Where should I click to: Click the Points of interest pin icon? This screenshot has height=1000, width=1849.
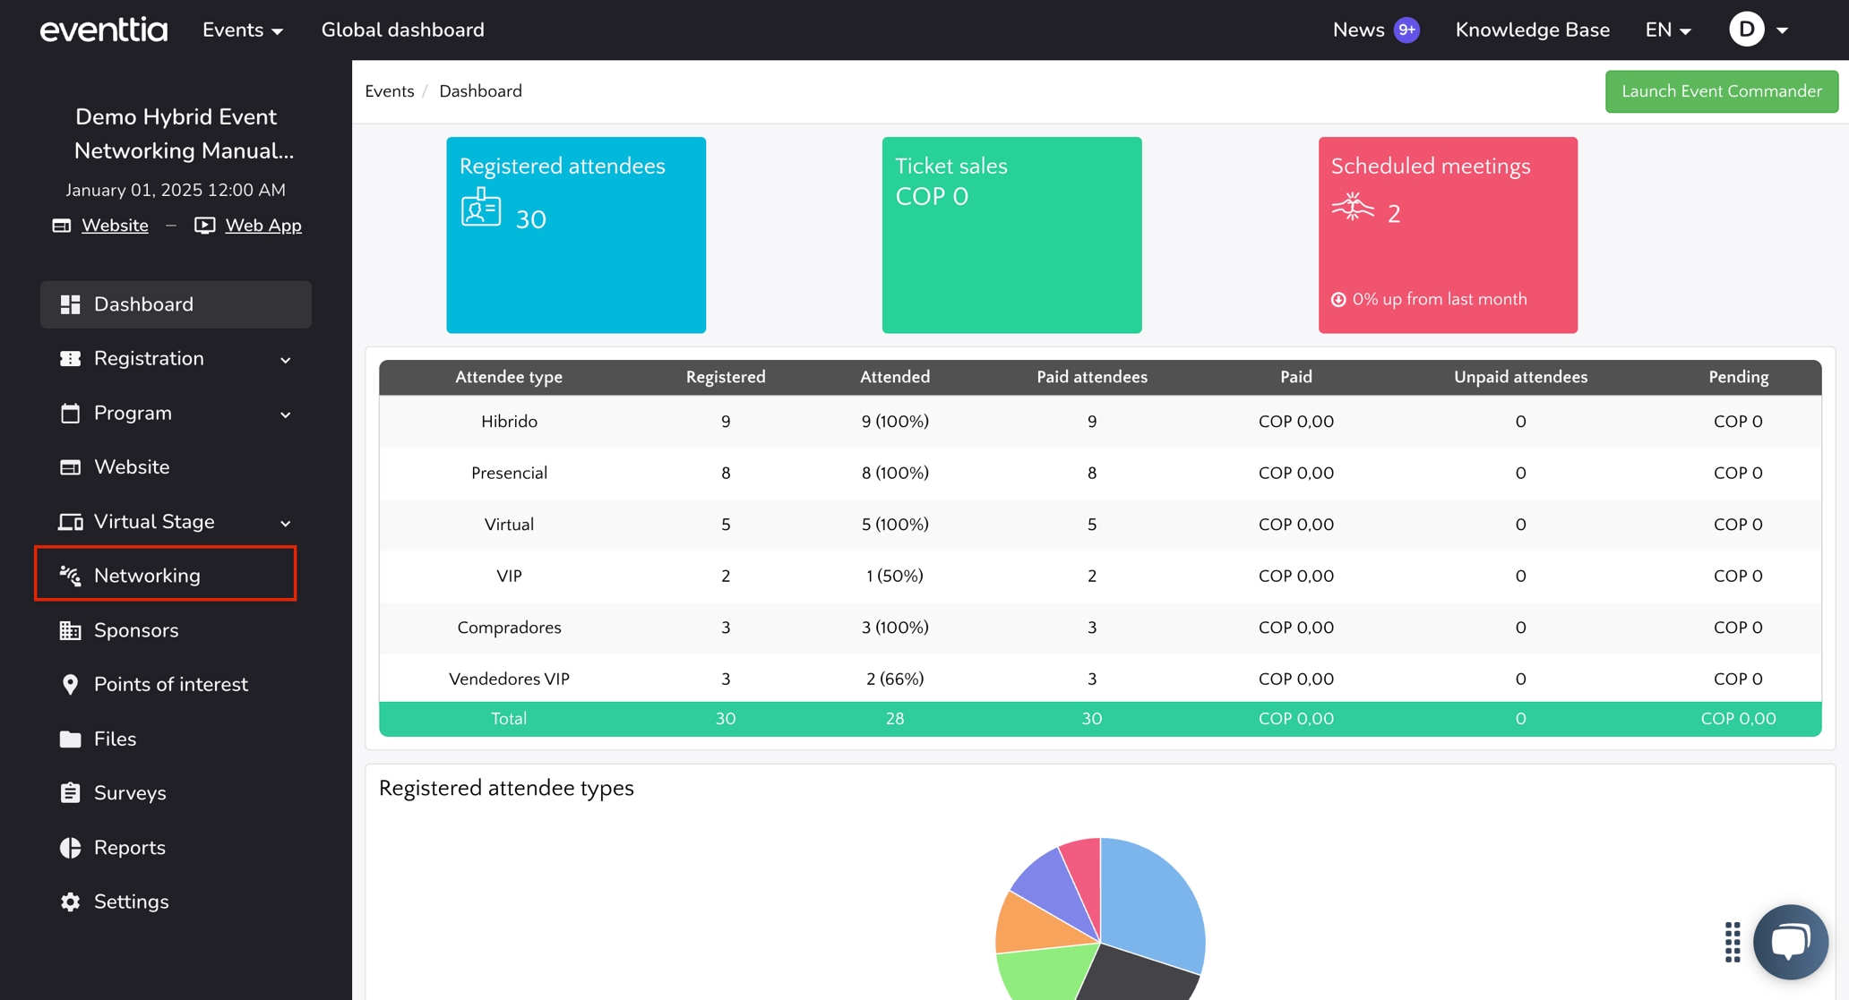pos(70,685)
